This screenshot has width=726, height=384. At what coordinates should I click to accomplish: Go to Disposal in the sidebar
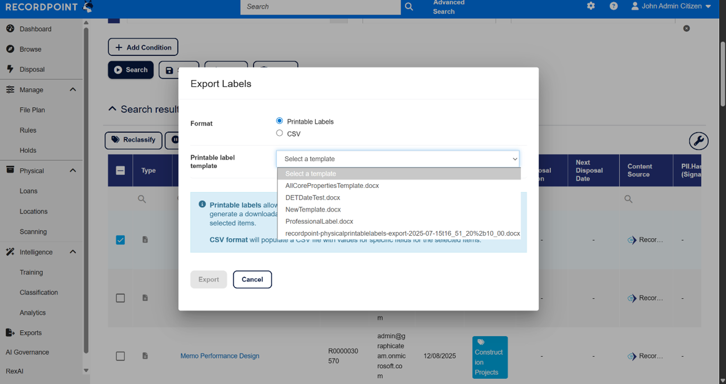click(32, 69)
